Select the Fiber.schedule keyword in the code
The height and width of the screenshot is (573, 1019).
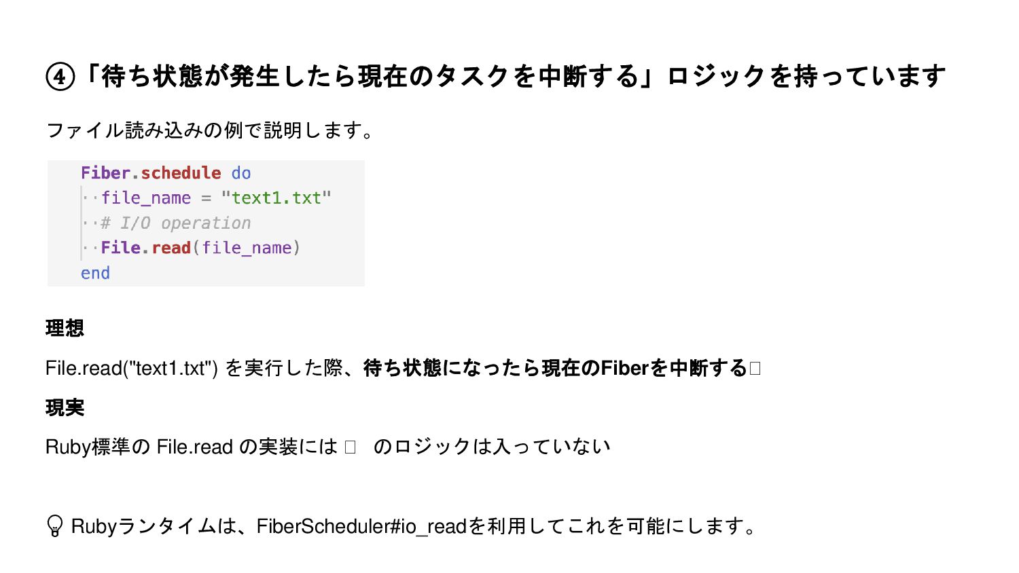[151, 173]
